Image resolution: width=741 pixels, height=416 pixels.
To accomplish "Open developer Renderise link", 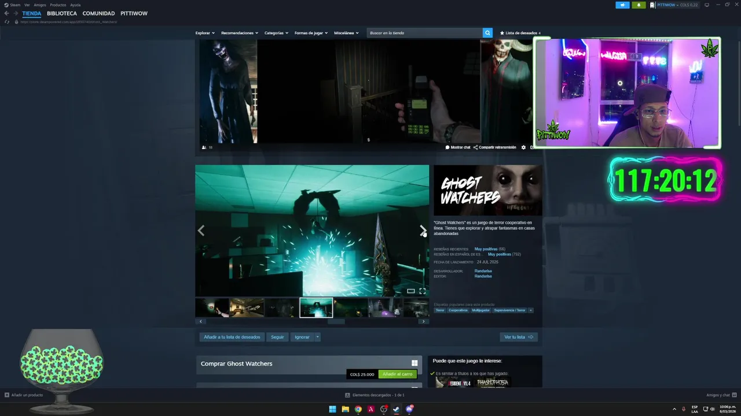I will pyautogui.click(x=483, y=271).
